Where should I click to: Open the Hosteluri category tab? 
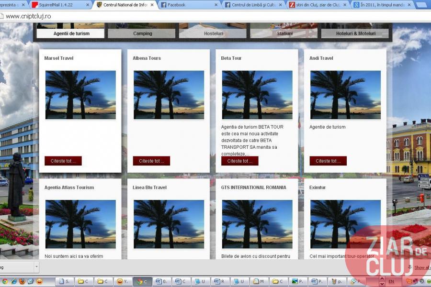coord(213,33)
